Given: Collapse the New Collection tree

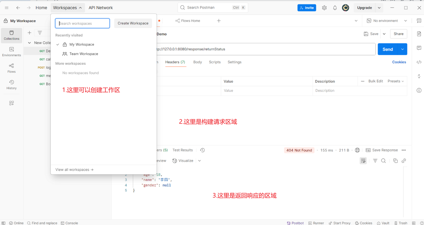Looking at the screenshot, I should click(x=29, y=43).
